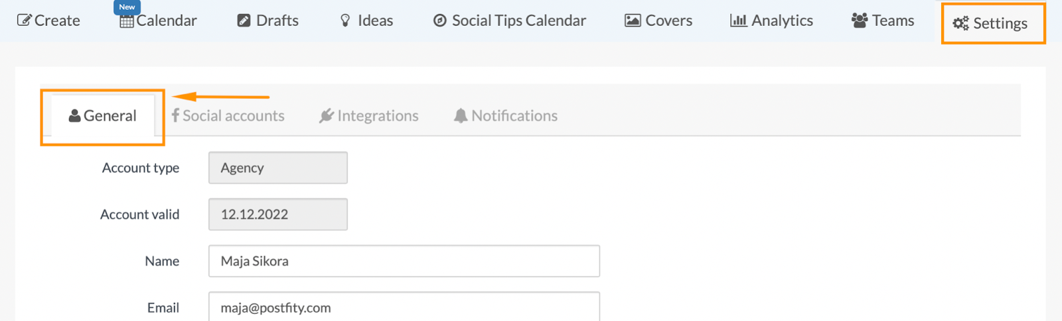Open Social Tips Calendar menu item
This screenshot has width=1062, height=321.
point(518,21)
